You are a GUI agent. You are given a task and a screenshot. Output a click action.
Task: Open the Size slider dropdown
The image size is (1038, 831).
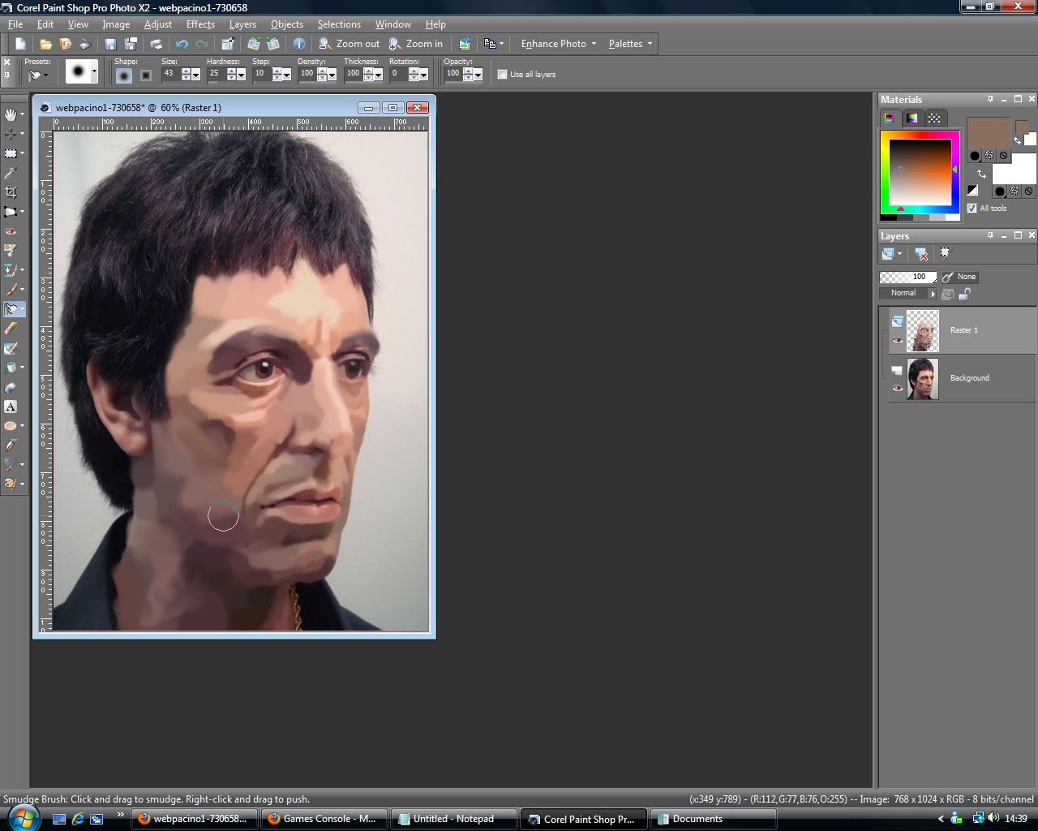(x=195, y=75)
